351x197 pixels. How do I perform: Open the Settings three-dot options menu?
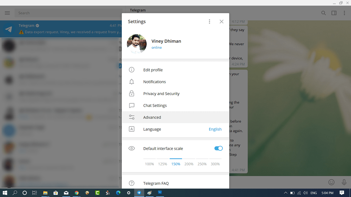pos(209,21)
